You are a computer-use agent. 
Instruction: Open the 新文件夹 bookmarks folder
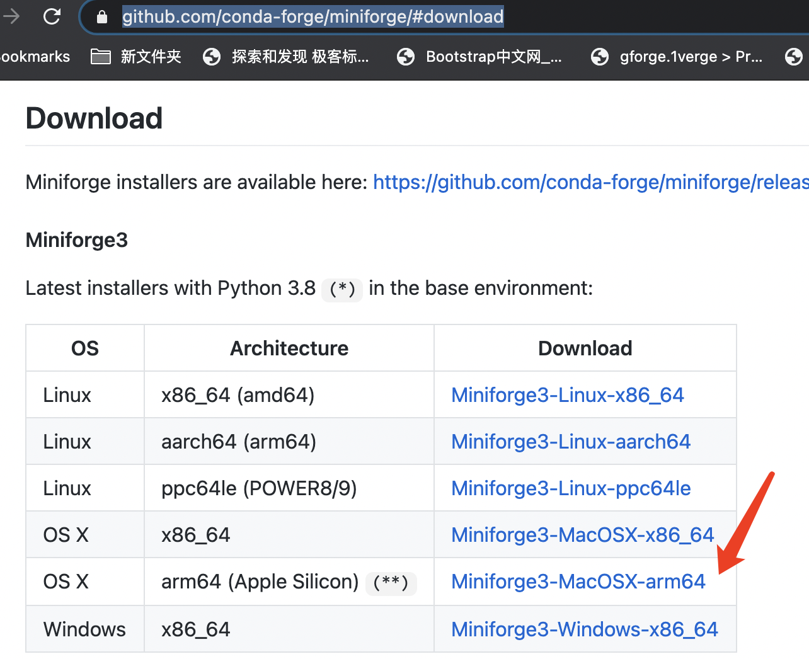coord(151,57)
